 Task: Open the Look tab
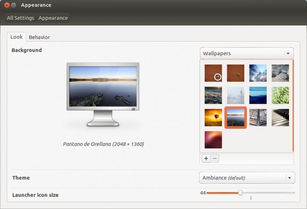17,37
